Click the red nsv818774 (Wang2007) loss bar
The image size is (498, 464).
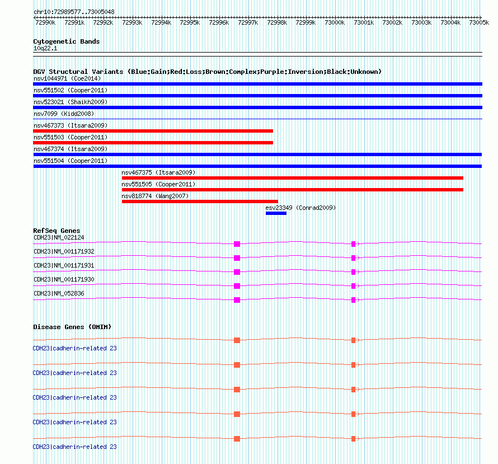200,201
